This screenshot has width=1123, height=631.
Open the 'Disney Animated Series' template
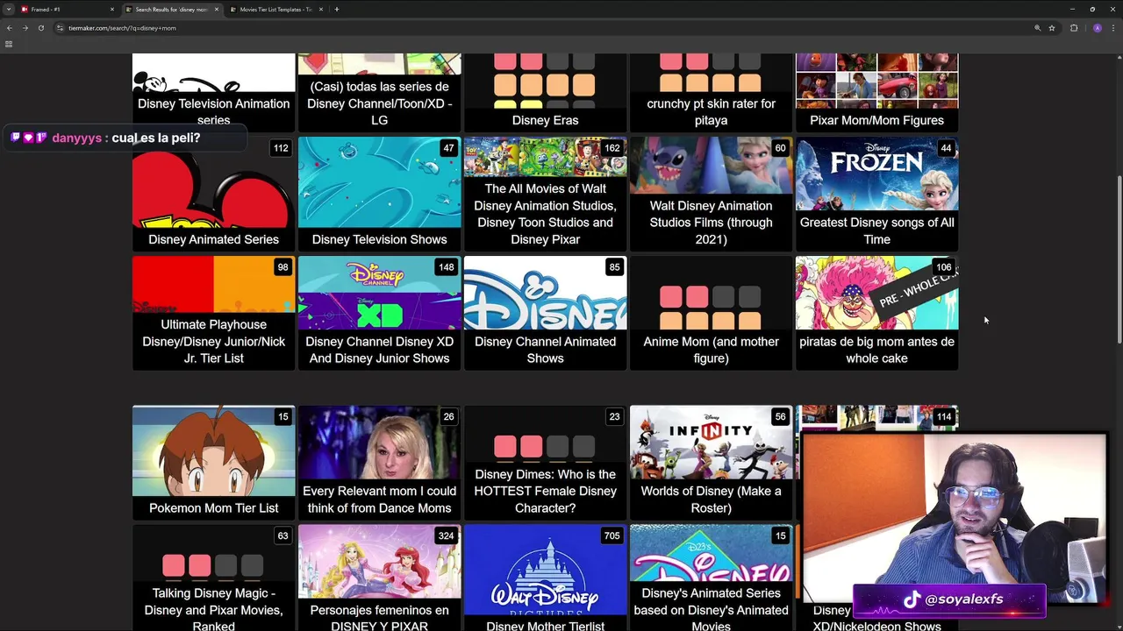coord(213,194)
